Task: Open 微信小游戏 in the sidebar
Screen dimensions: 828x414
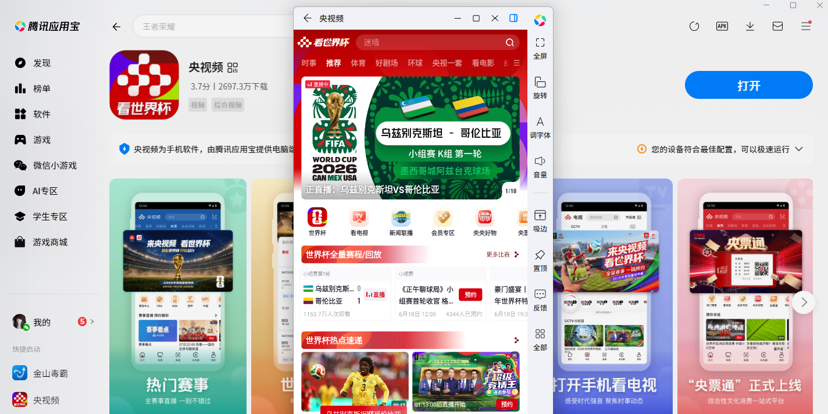Action: (x=45, y=165)
